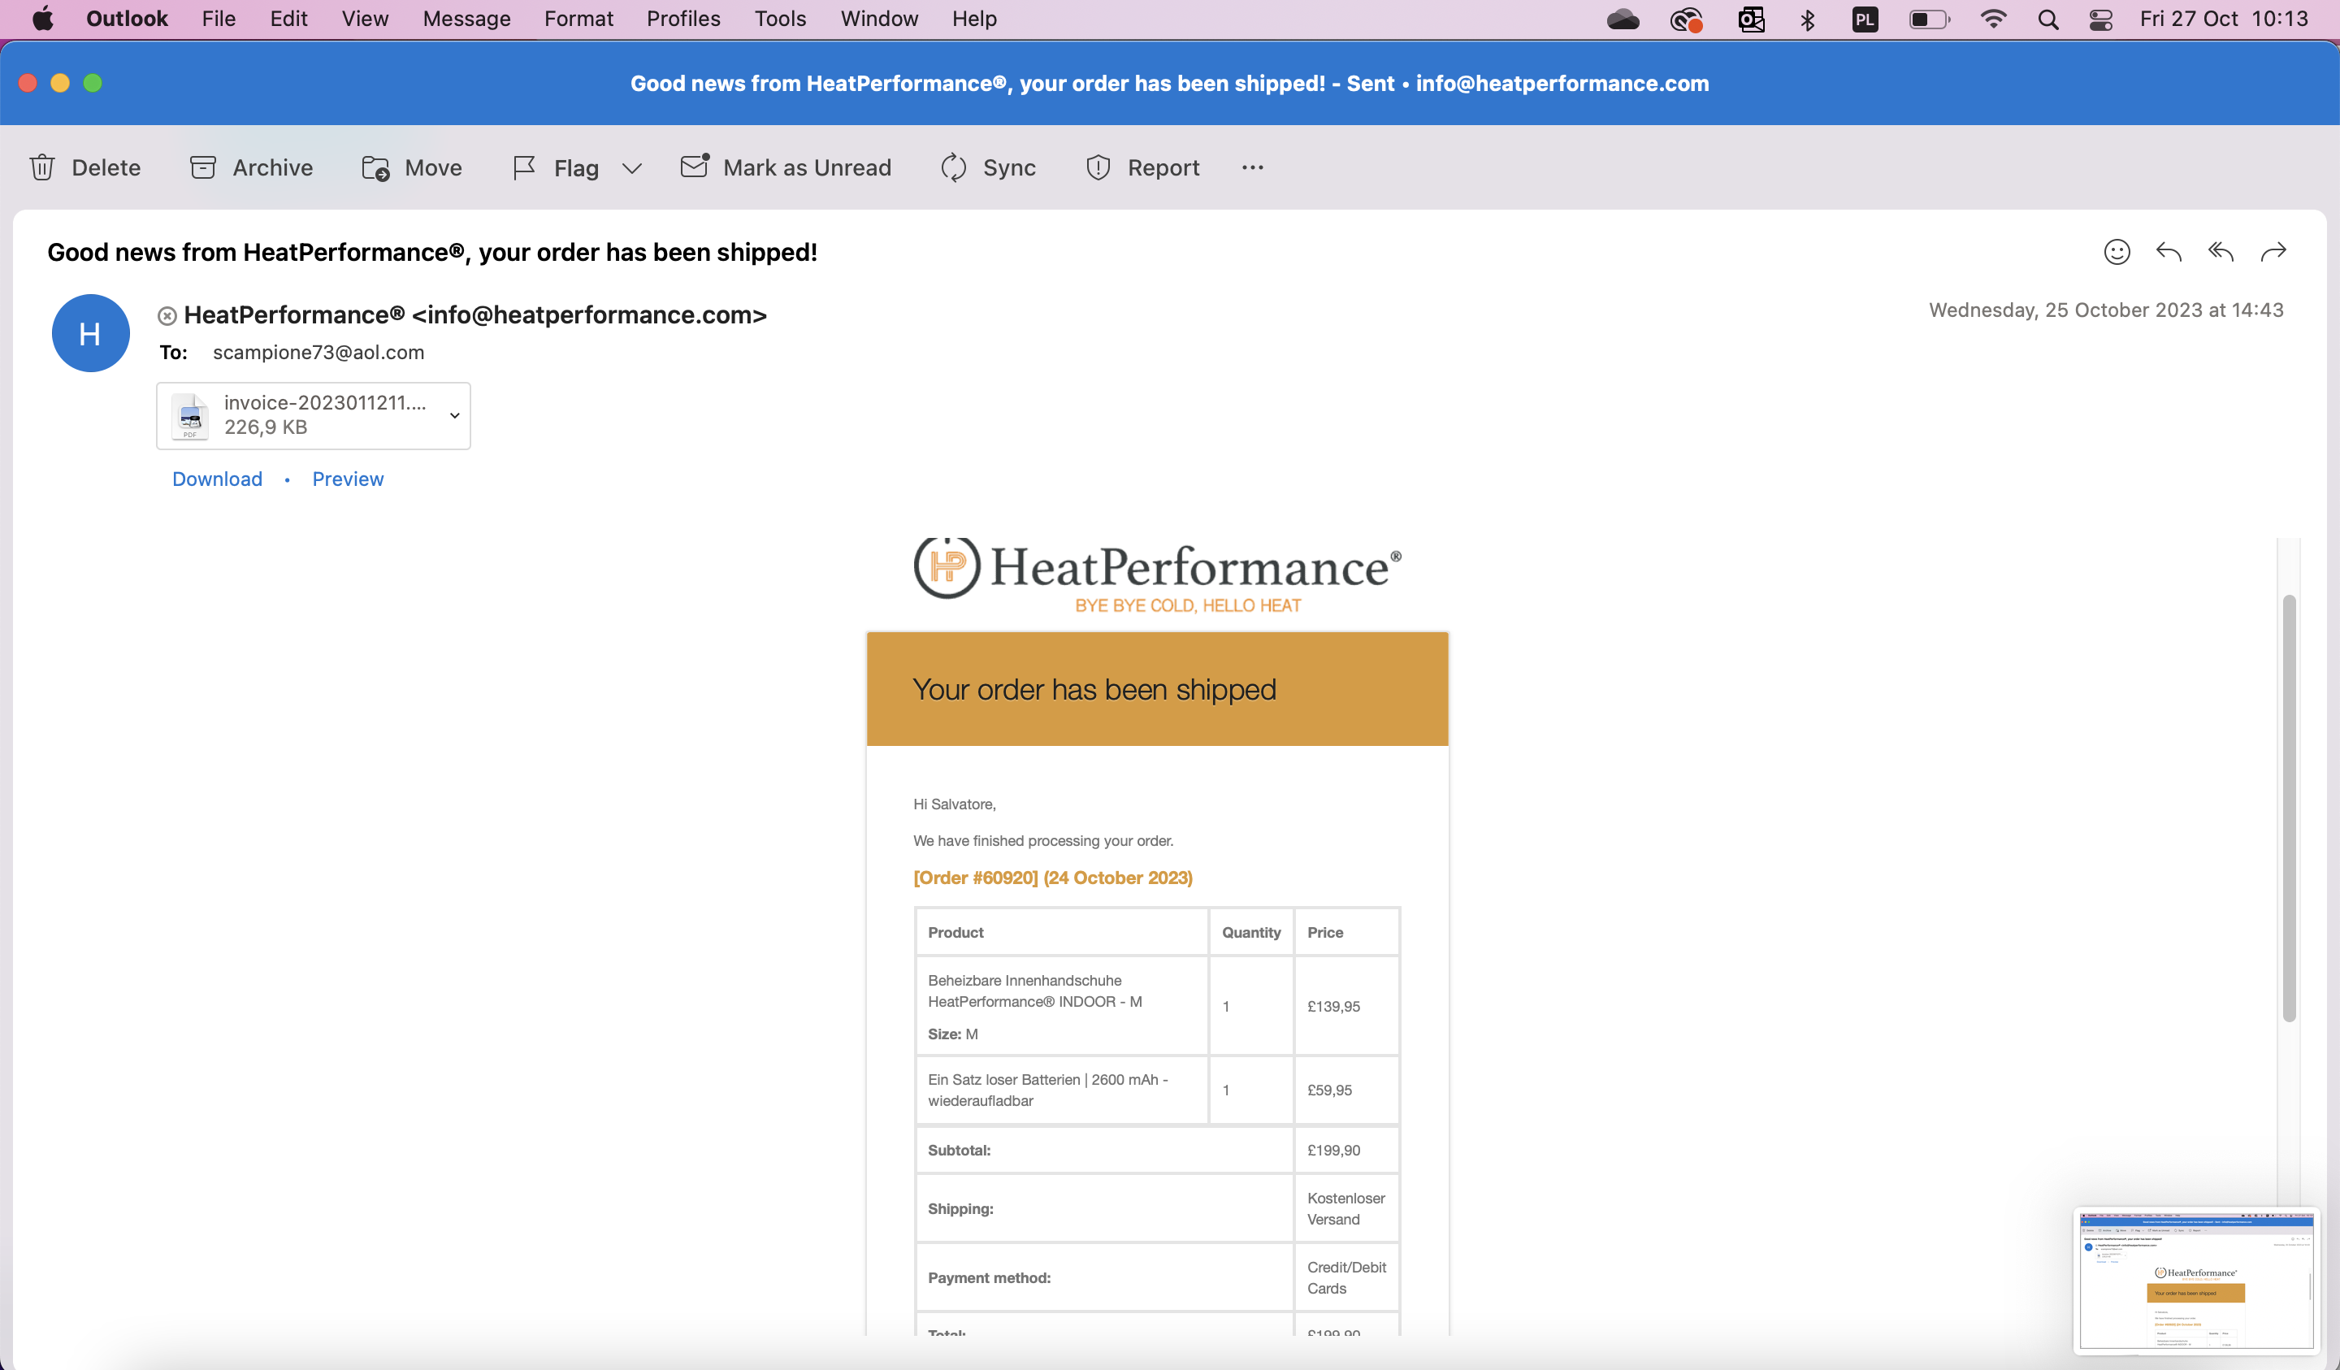This screenshot has width=2340, height=1370.
Task: Open the Wi-Fi menu
Action: [1993, 20]
